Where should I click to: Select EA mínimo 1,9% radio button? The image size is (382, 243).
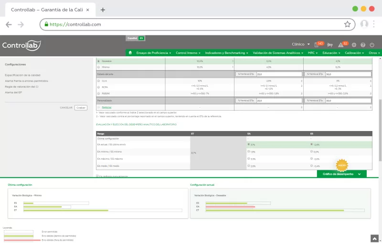pyautogui.click(x=249, y=152)
